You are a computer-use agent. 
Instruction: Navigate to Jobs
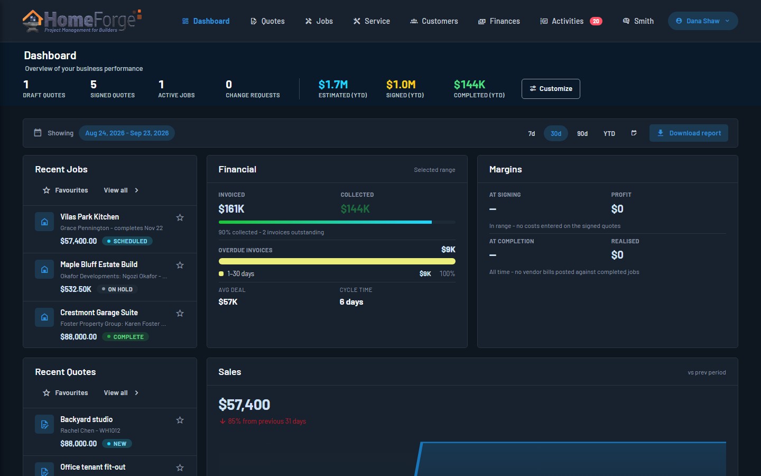[319, 21]
